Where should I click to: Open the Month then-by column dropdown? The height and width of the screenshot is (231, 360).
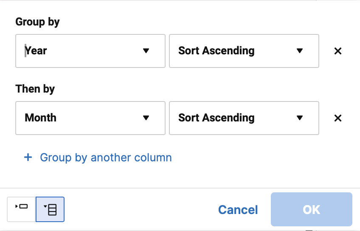[x=90, y=118]
